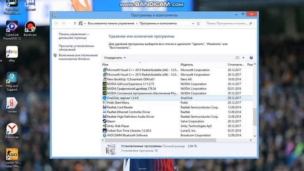Image resolution: width=304 pixels, height=171 pixels.
Task: Click 'Unity Technologies ApS' publisher cell
Action: click(x=196, y=126)
